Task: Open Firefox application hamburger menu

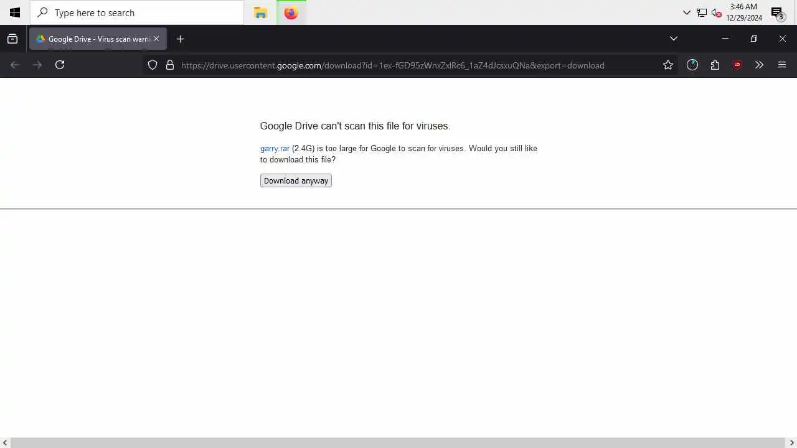Action: [782, 65]
